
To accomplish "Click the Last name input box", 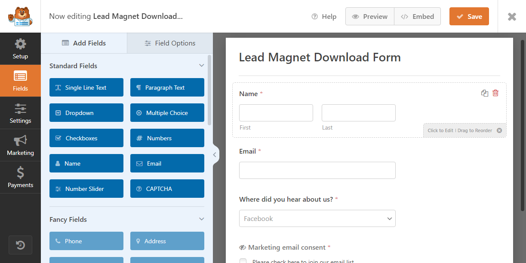I will [x=359, y=113].
